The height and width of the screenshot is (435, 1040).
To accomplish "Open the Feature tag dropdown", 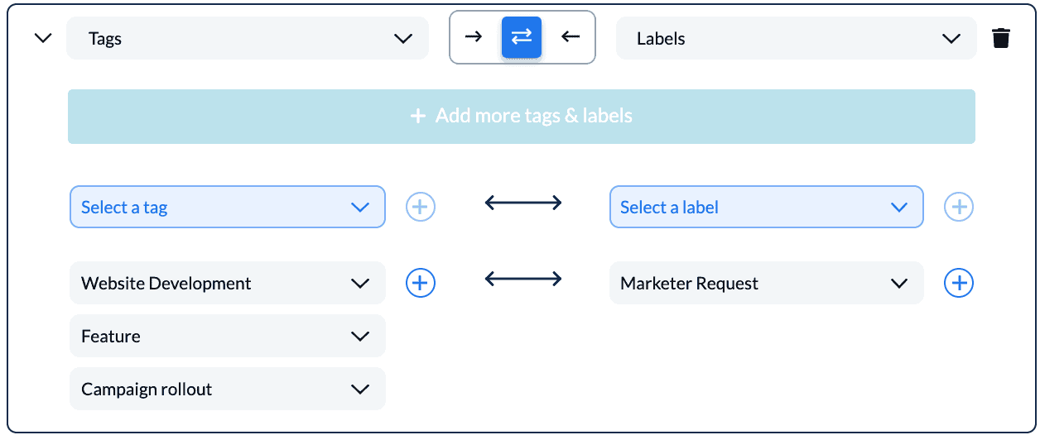I will click(228, 336).
